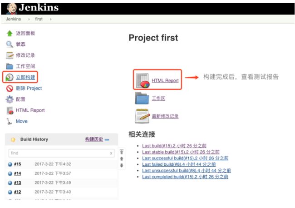Click the green up-arrow icon for 返回面板

point(10,34)
